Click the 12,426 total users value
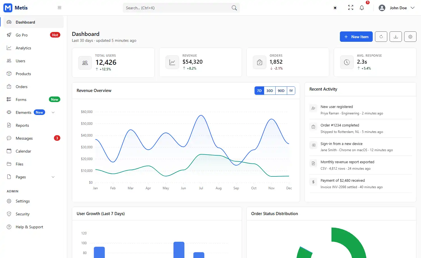 tap(106, 62)
